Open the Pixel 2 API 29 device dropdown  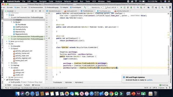[112, 8]
